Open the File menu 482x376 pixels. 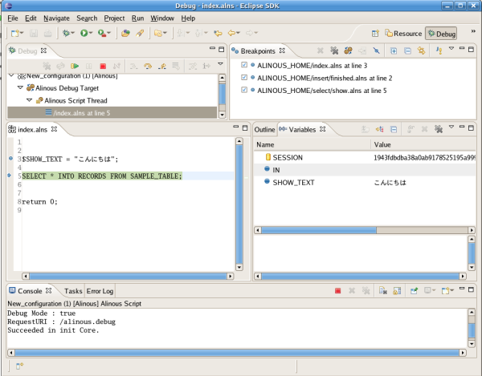tap(13, 18)
